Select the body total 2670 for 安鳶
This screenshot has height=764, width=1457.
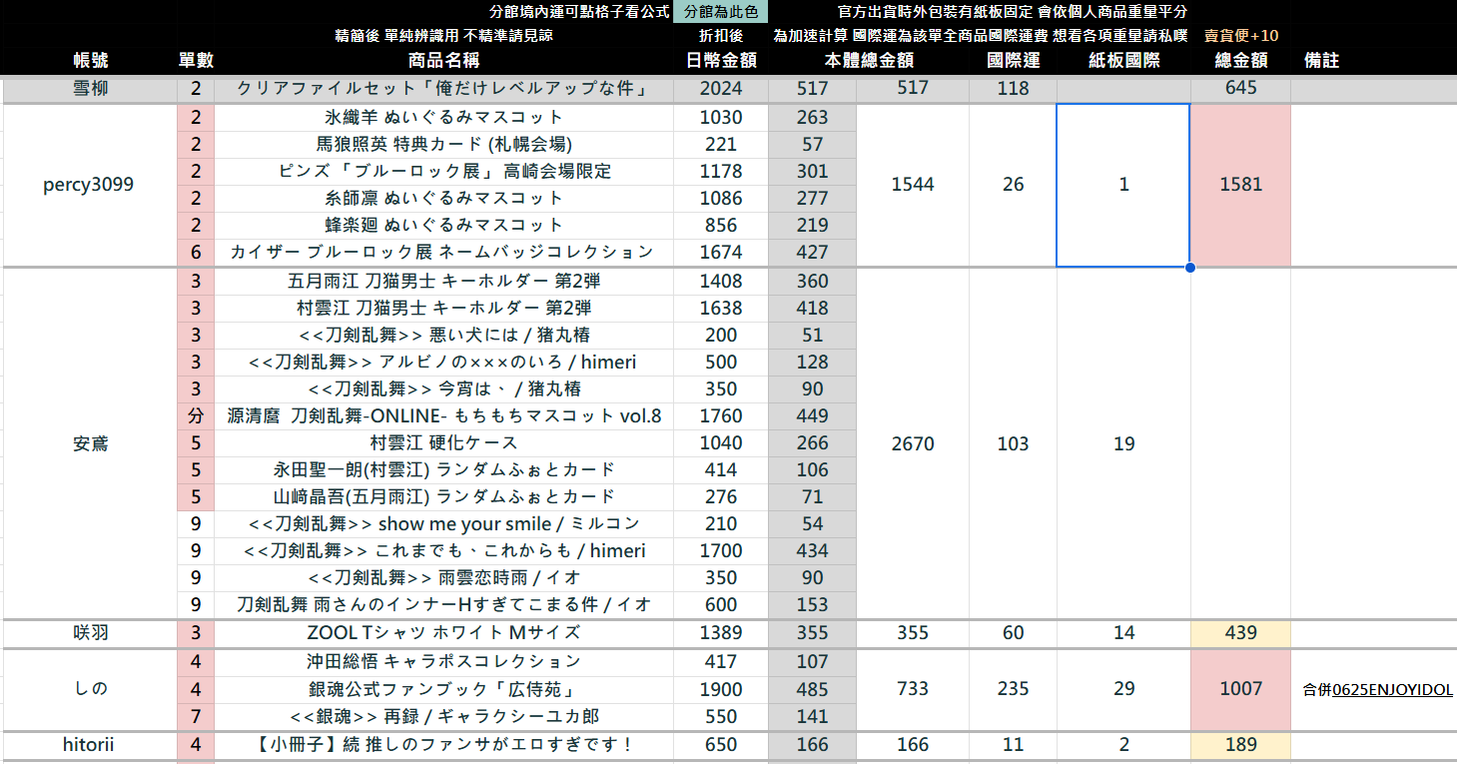913,443
